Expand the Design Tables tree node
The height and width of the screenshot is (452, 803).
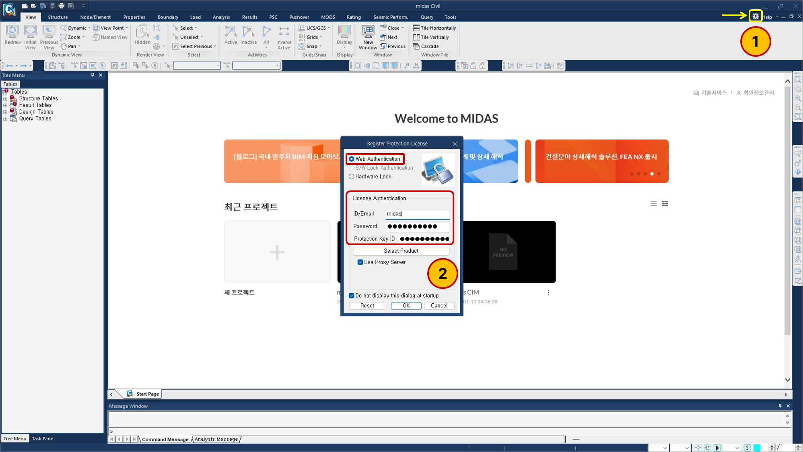click(5, 112)
